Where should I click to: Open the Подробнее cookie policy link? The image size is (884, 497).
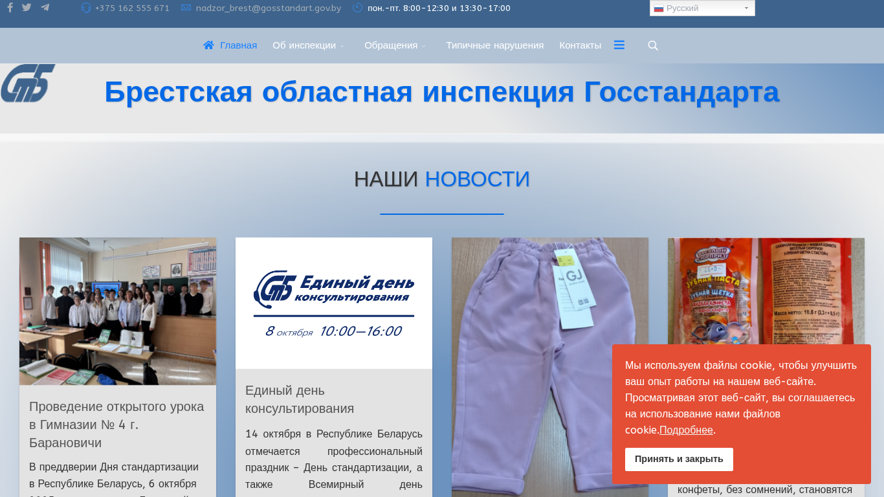tap(686, 430)
